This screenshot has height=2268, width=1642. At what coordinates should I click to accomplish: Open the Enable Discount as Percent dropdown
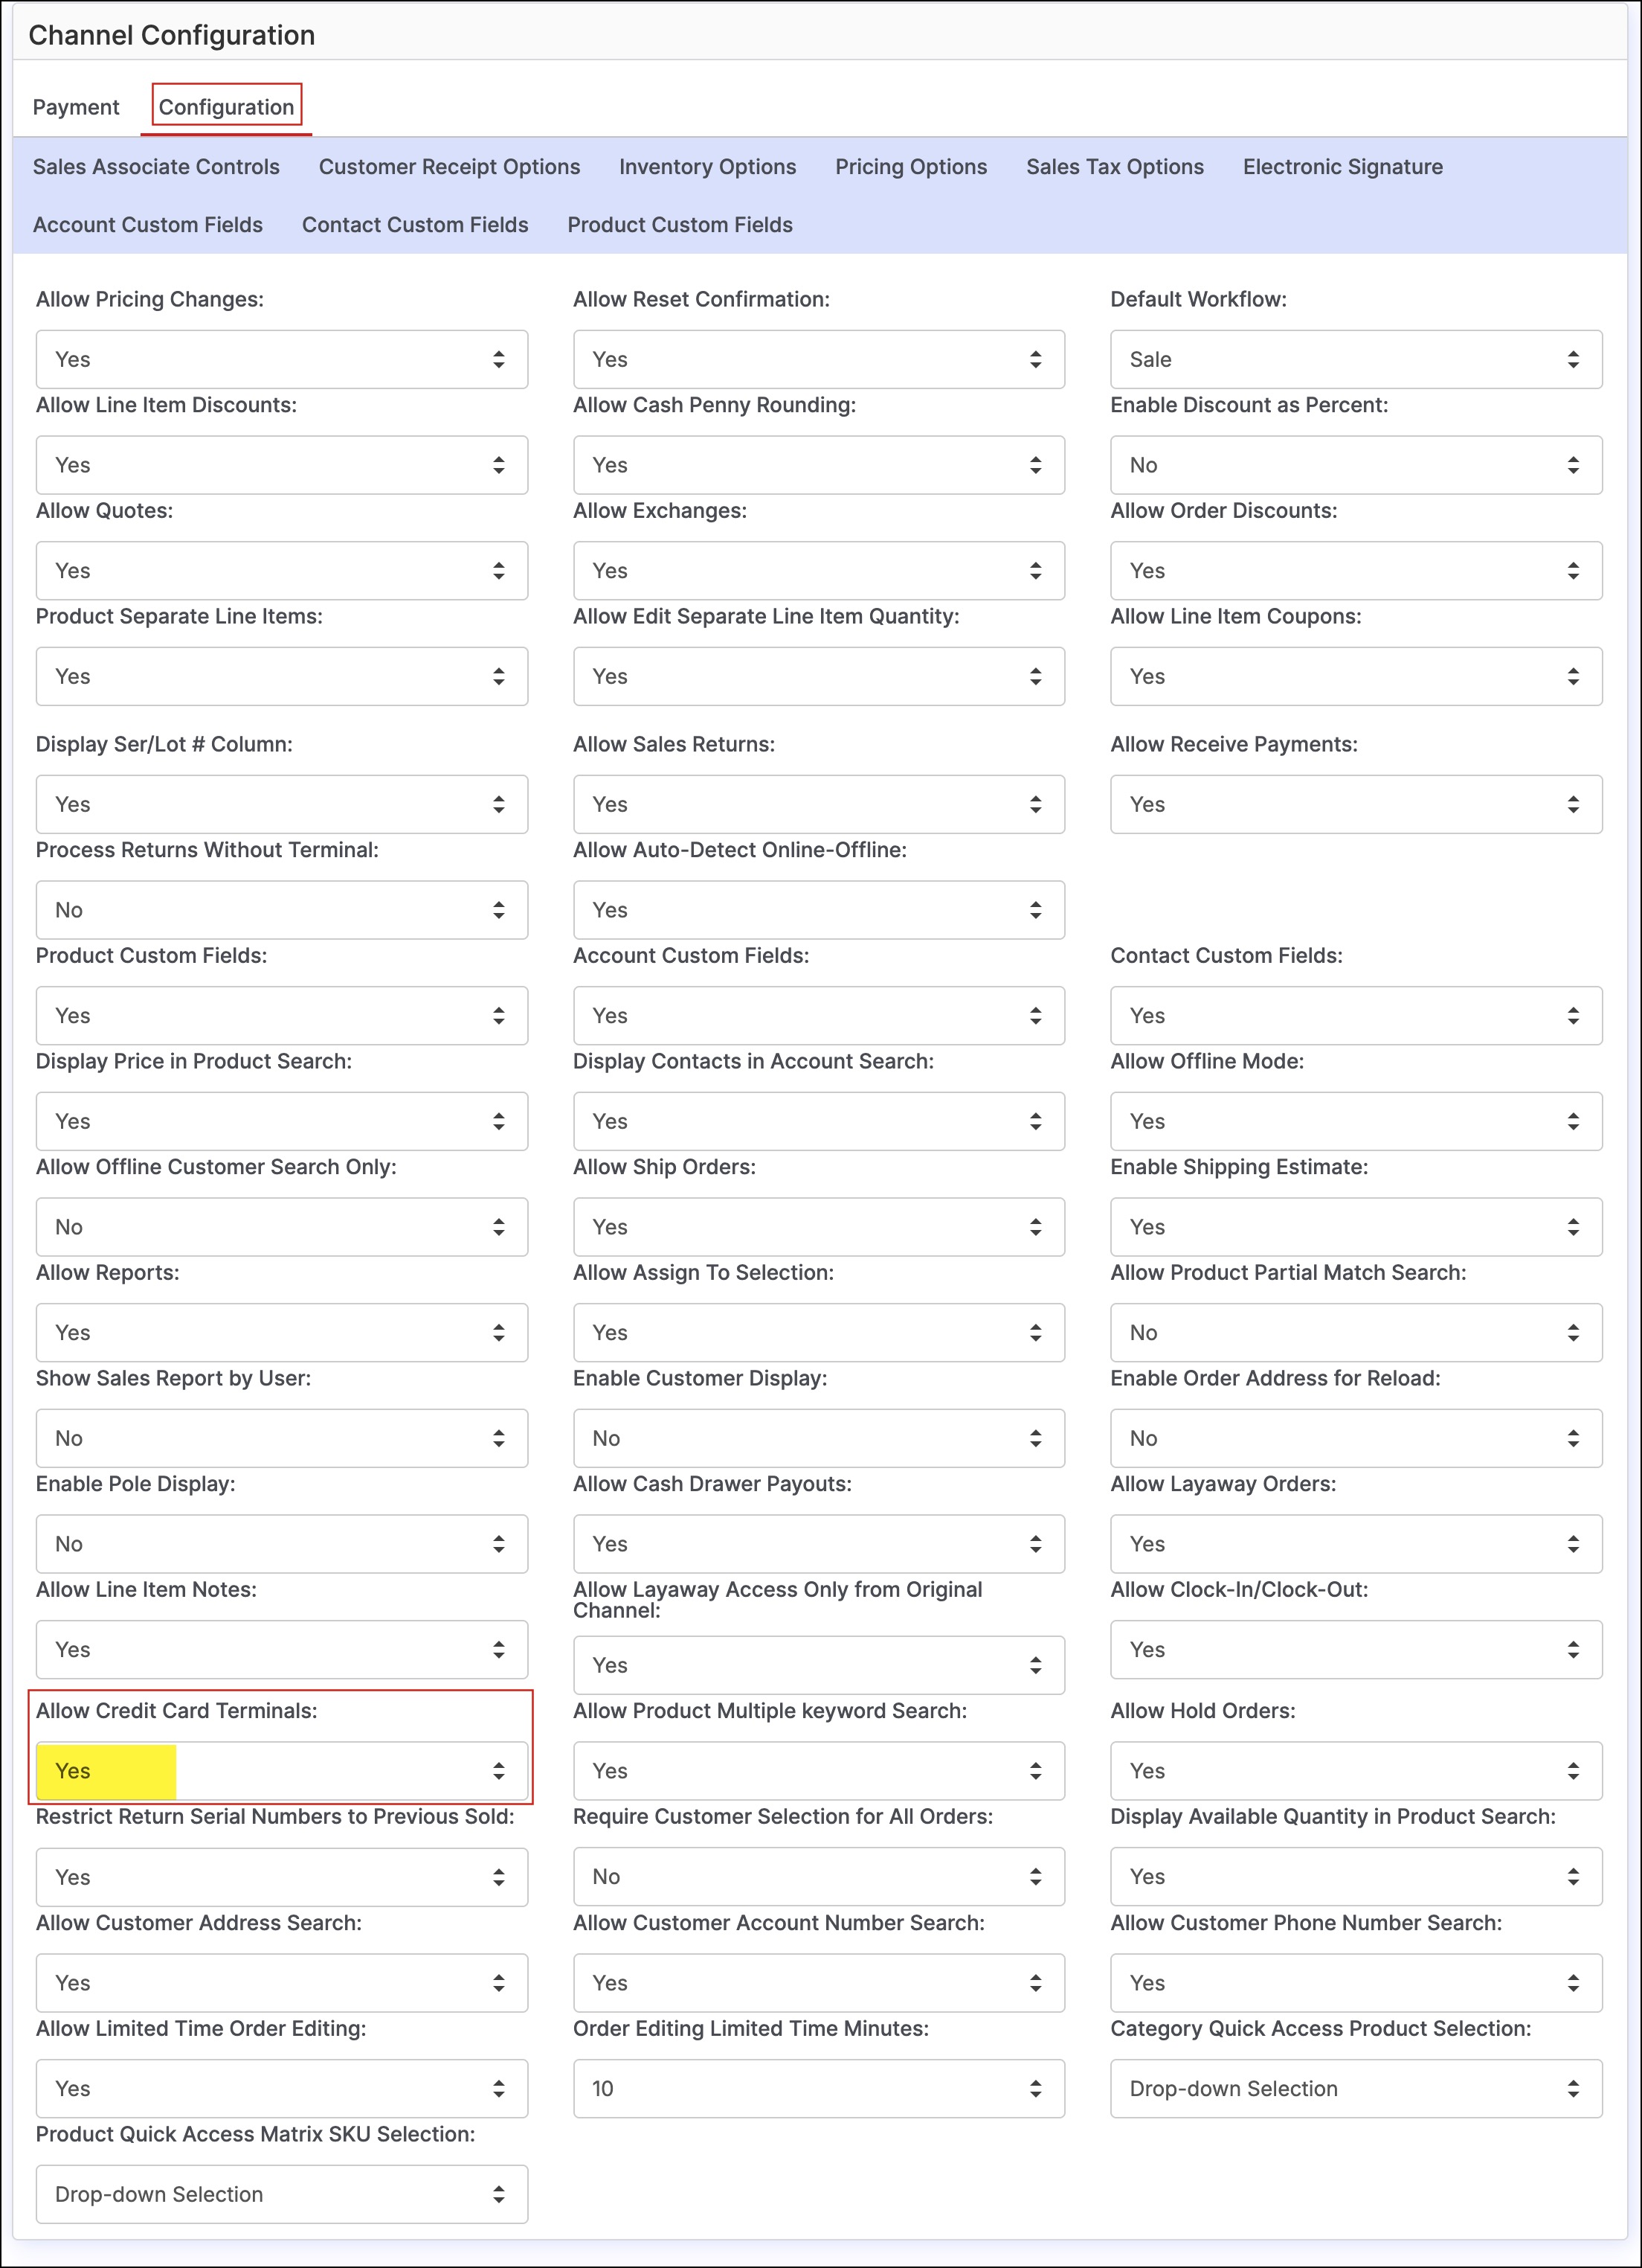coord(1355,465)
